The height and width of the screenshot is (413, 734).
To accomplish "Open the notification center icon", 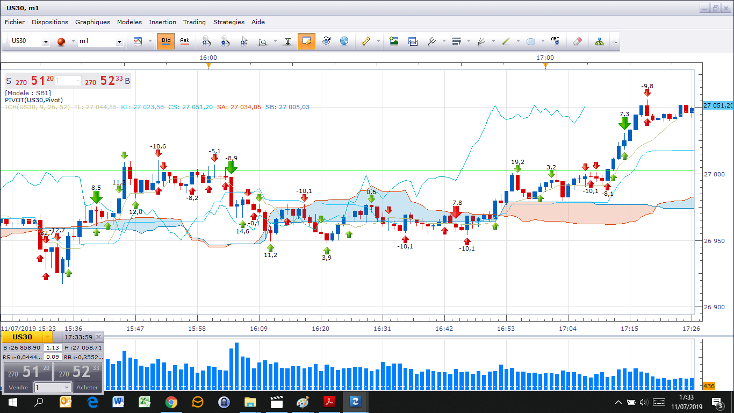I will pyautogui.click(x=717, y=402).
